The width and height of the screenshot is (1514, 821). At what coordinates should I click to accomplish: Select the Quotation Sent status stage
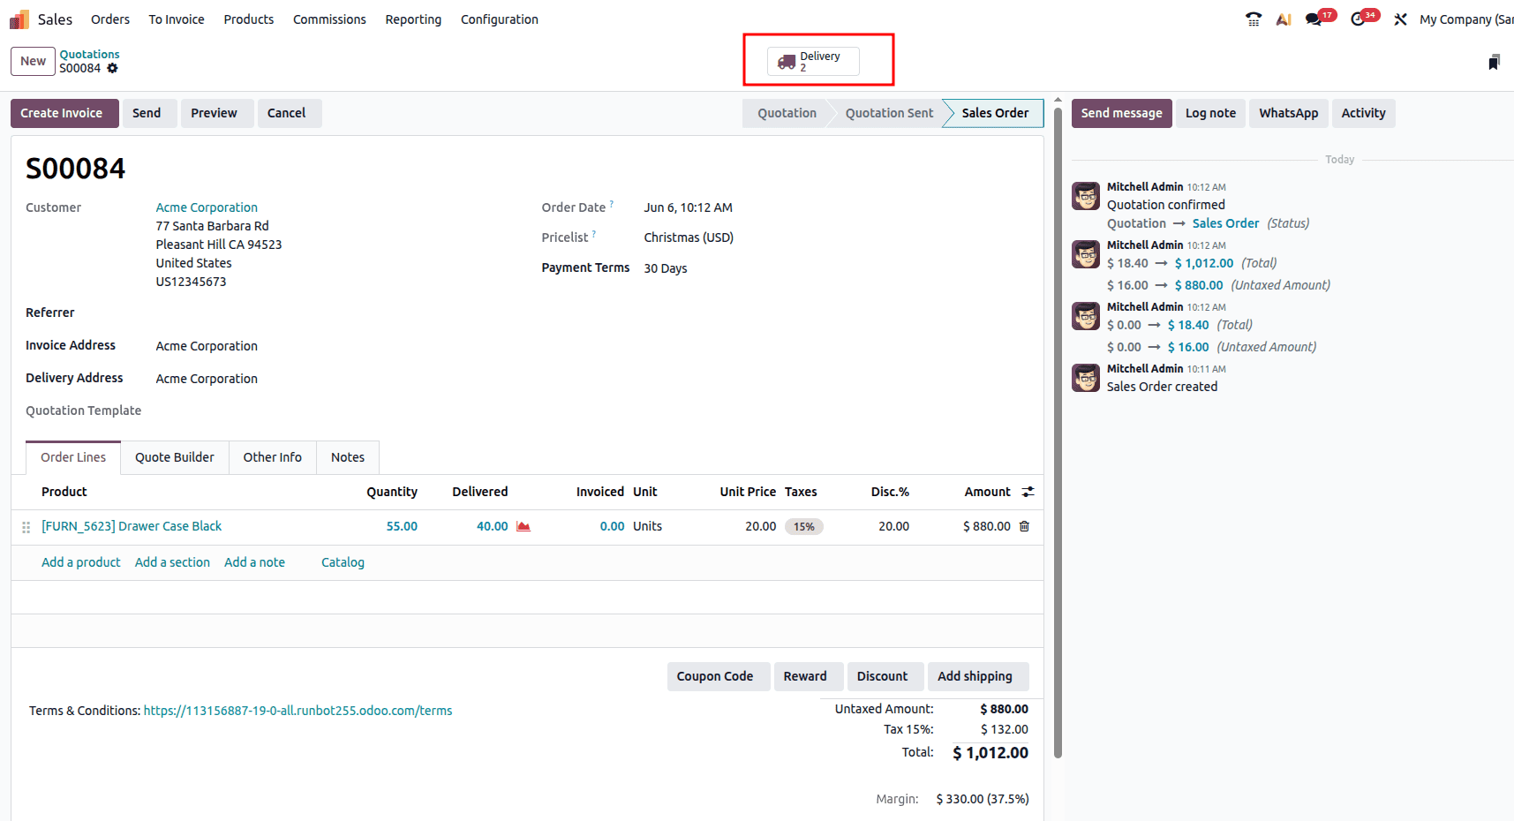(889, 113)
